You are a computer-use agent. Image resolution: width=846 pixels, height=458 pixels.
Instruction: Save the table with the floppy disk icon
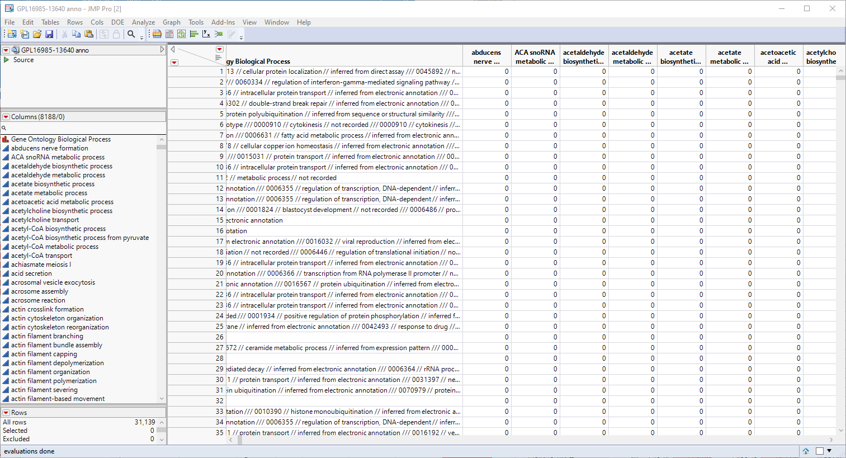[x=49, y=34]
